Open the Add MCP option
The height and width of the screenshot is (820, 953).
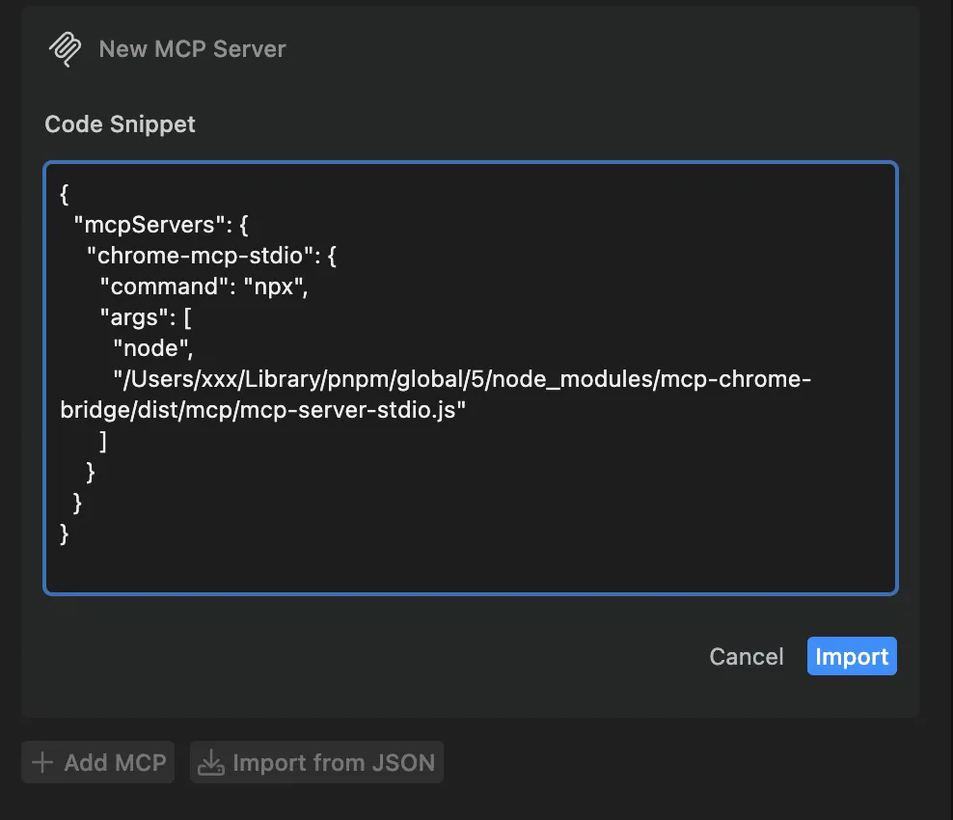pos(97,762)
